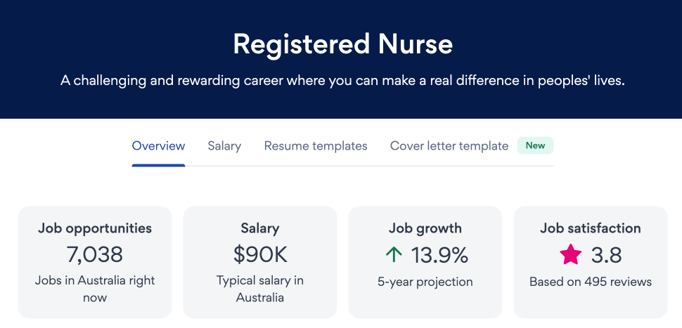Screen dimensions: 682x328
Task: Select the Salary stat card title
Action: tap(260, 228)
